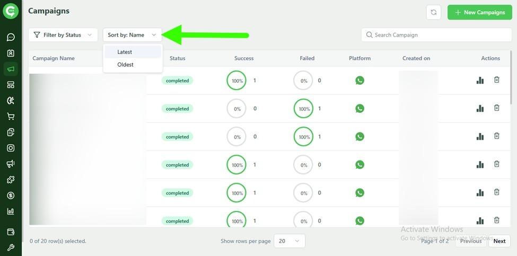Open the shopping cart icon in sidebar
This screenshot has height=256, width=517.
[x=11, y=116]
